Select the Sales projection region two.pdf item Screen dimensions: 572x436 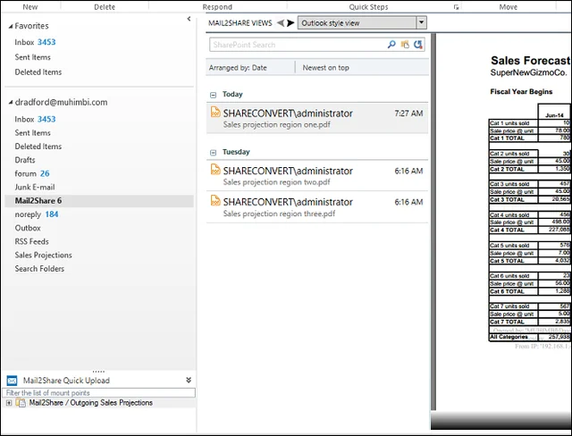coord(317,175)
